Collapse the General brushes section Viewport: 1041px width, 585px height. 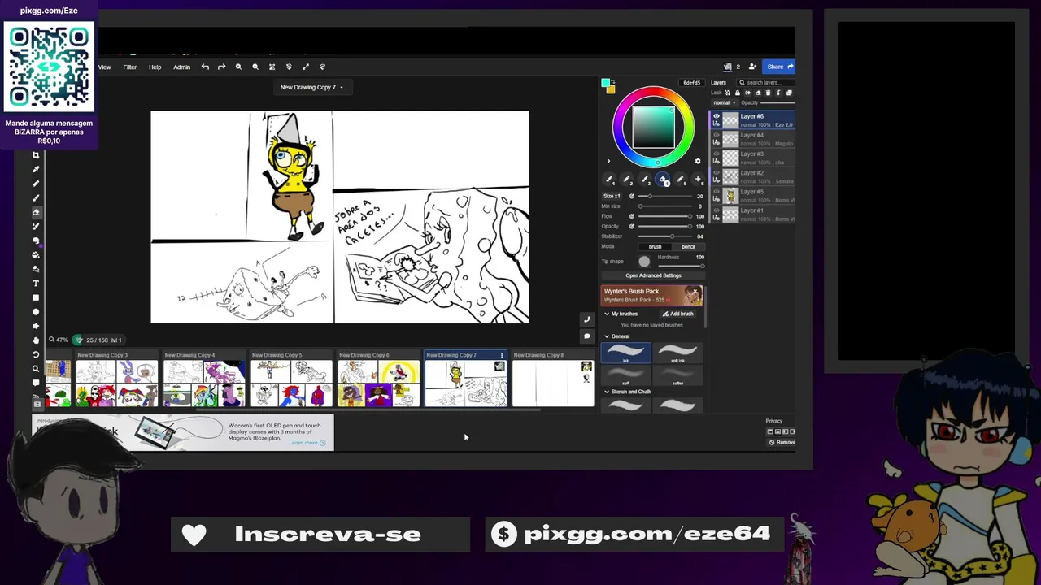point(606,336)
